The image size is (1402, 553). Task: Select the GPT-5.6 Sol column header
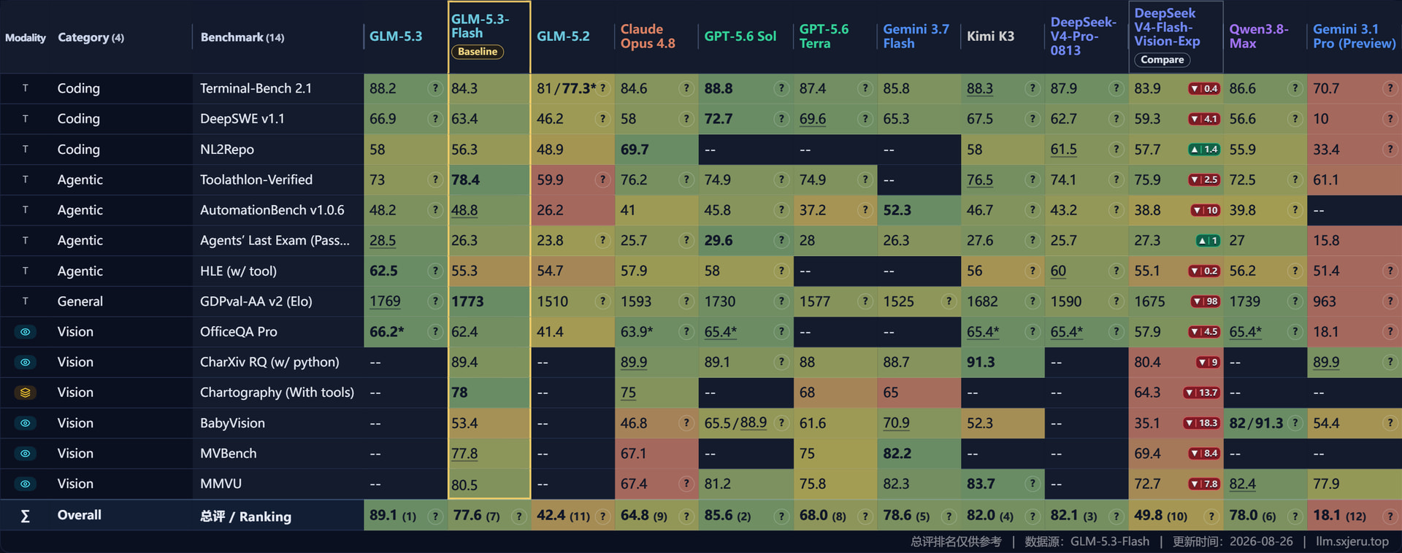click(x=740, y=36)
